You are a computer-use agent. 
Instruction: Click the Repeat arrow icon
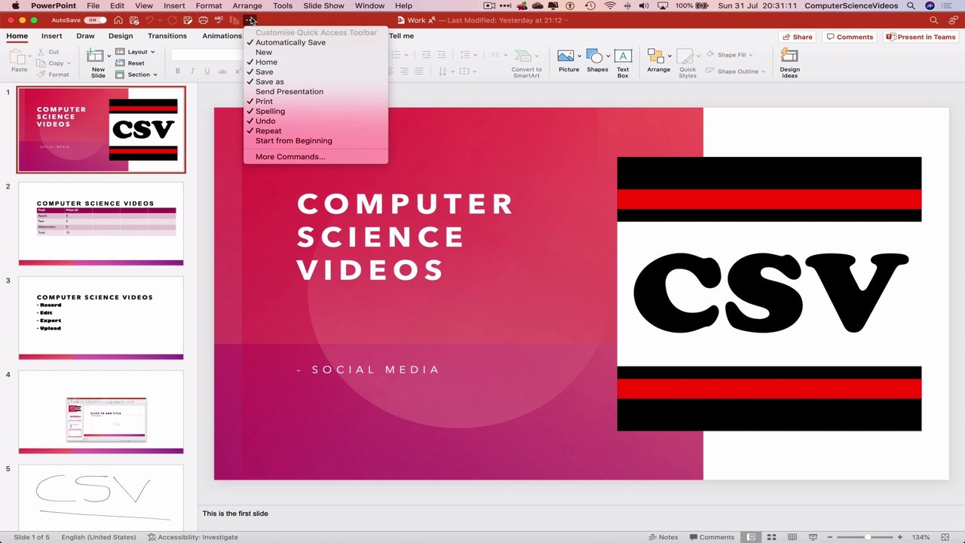click(173, 20)
